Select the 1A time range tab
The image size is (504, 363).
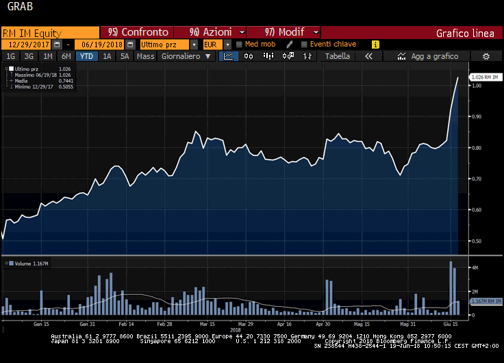[x=107, y=56]
